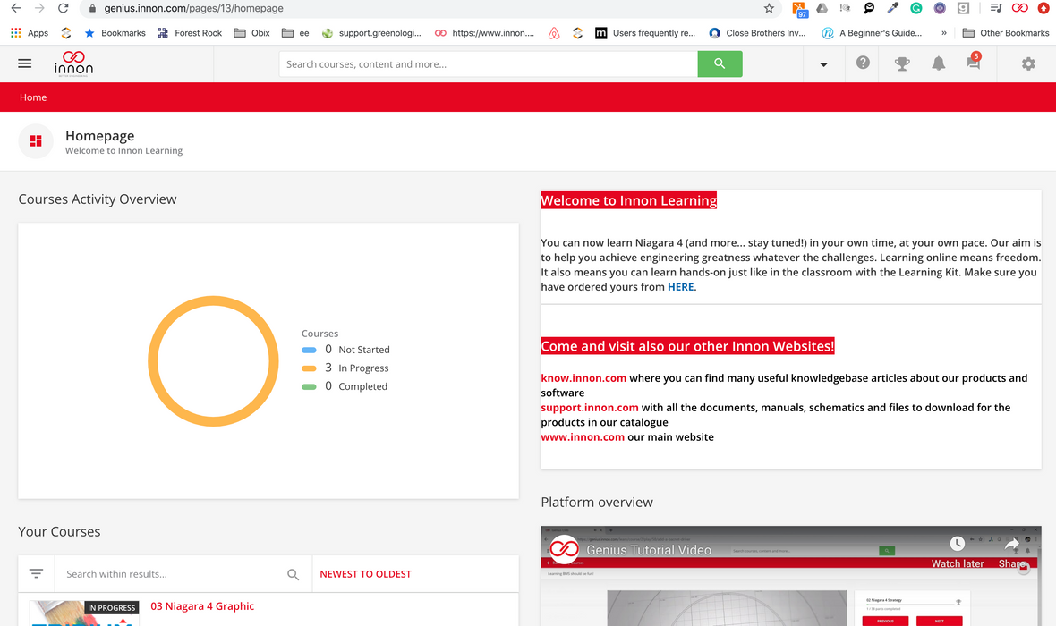1056x626 pixels.
Task: Open the https://www.innon... bookmark
Action: click(484, 32)
